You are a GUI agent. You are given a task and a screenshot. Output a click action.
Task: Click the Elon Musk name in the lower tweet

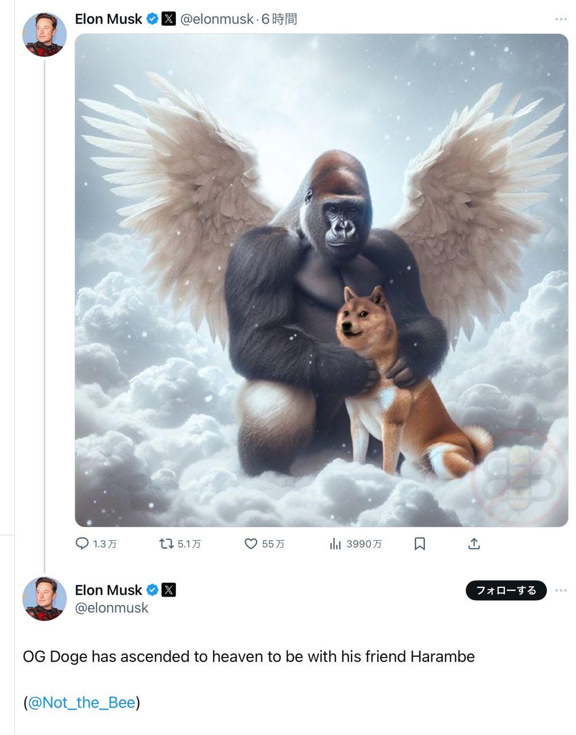pos(108,590)
